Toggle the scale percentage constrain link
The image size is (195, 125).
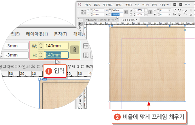[x=150, y=12]
